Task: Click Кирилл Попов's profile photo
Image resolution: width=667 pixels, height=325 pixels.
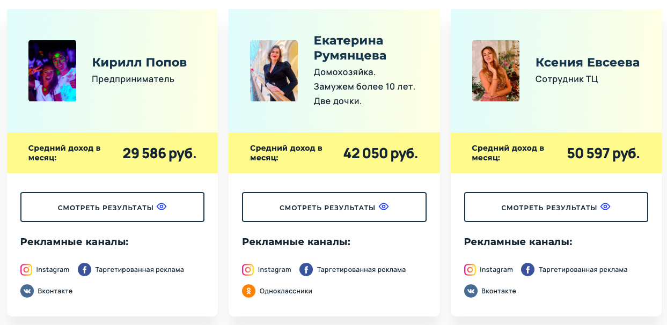Action: [x=52, y=71]
